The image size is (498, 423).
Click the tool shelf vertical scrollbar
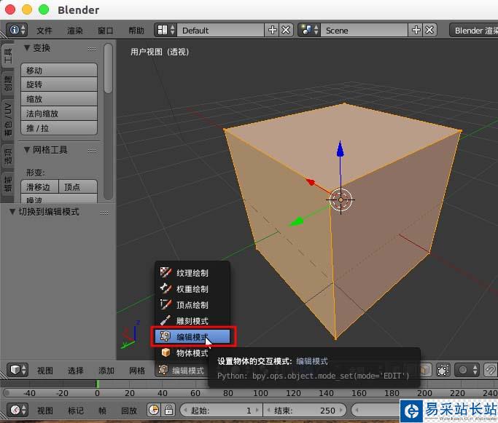(x=108, y=68)
